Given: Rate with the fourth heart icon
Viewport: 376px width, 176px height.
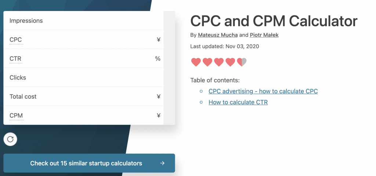Looking at the screenshot, I should [x=230, y=62].
